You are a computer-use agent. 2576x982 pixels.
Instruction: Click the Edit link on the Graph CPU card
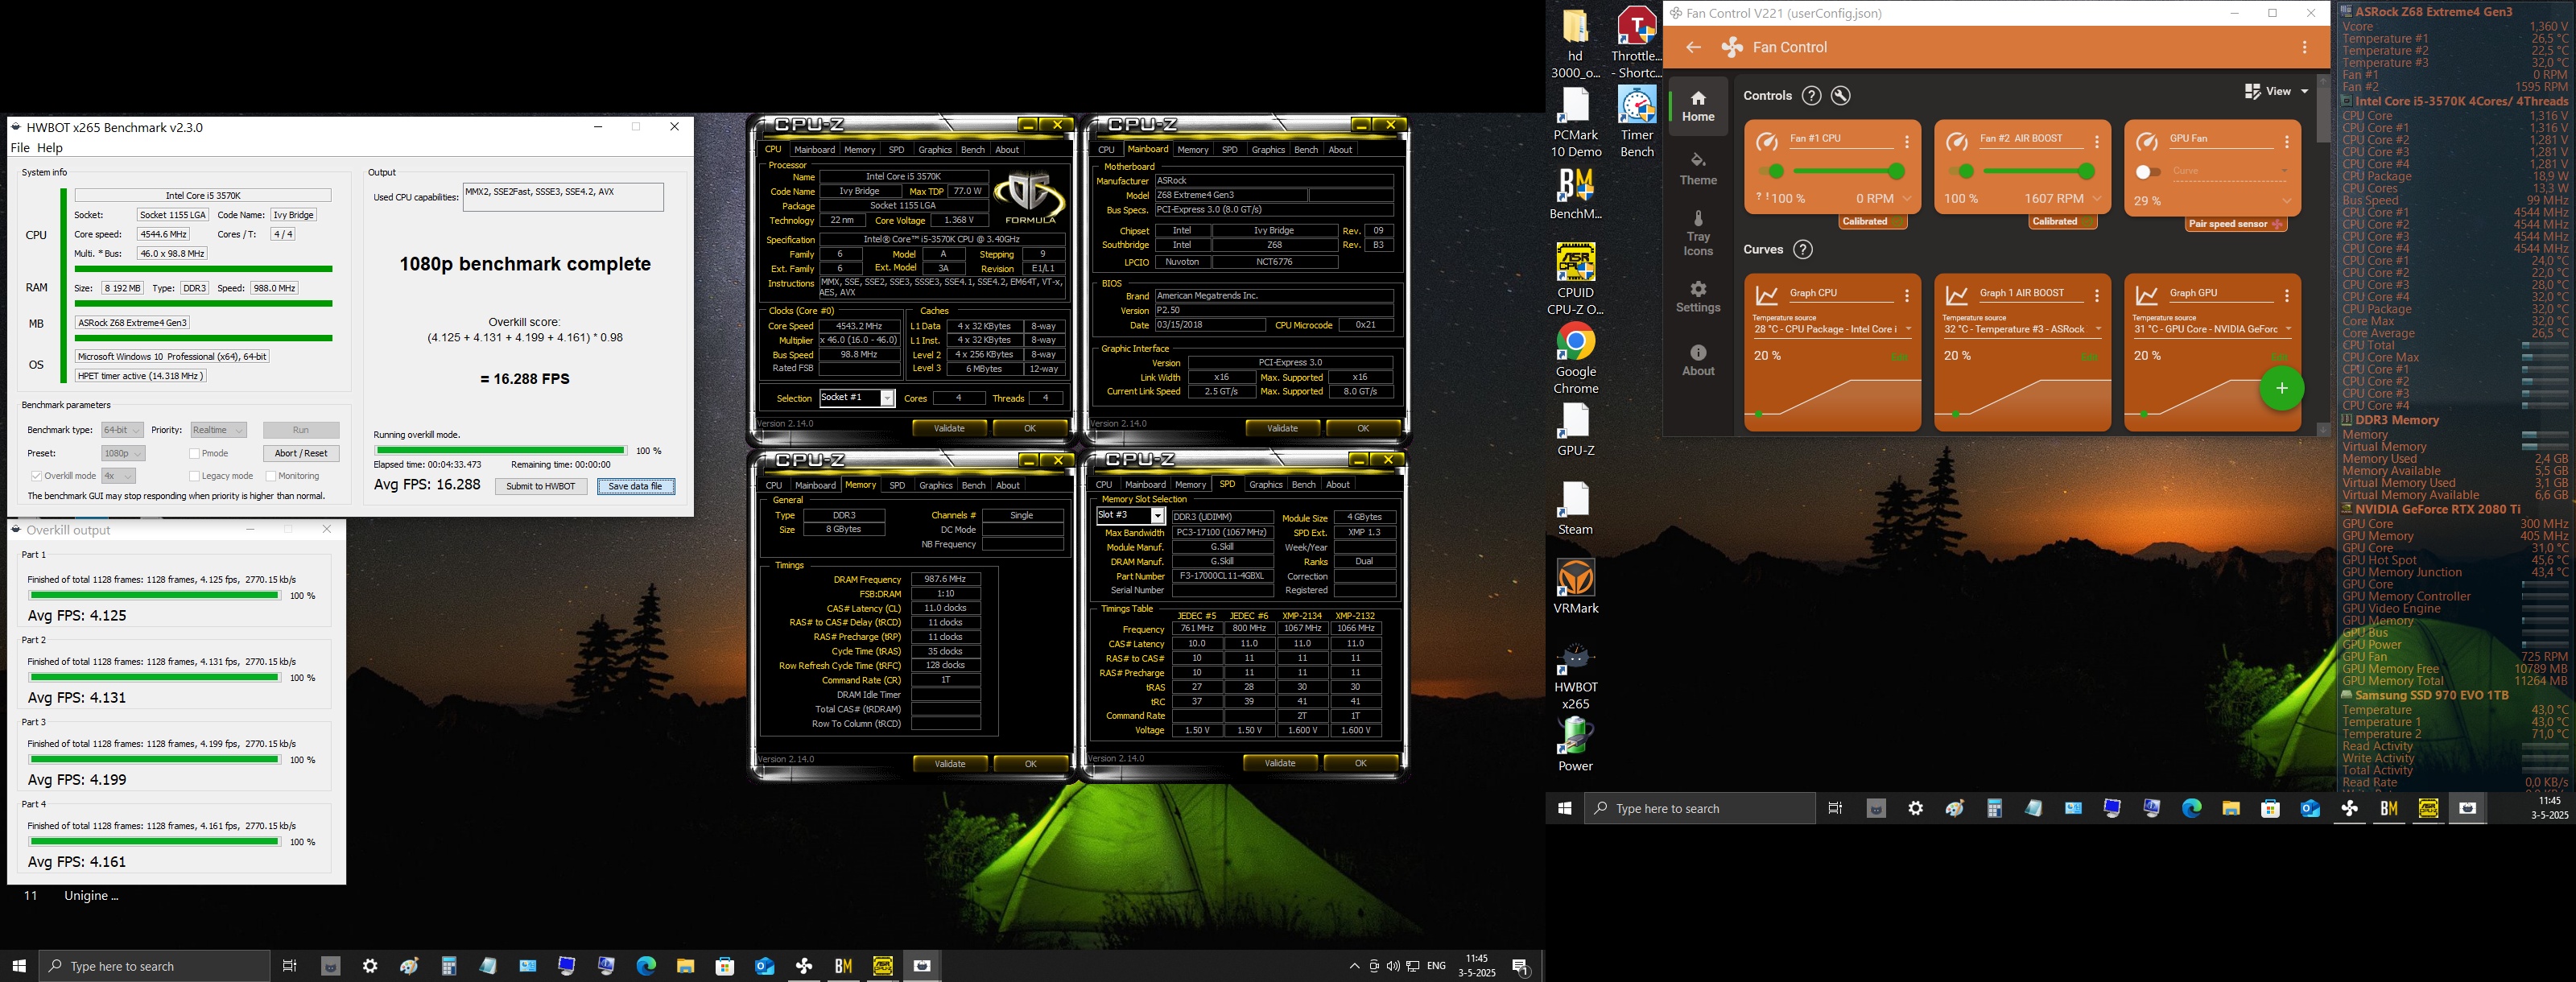click(x=1898, y=357)
